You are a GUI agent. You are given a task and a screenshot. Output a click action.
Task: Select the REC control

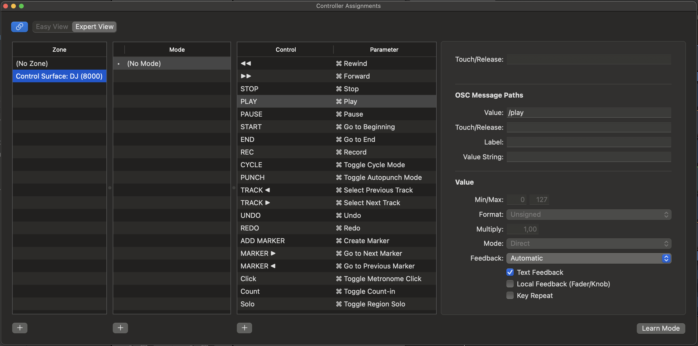[337, 152]
